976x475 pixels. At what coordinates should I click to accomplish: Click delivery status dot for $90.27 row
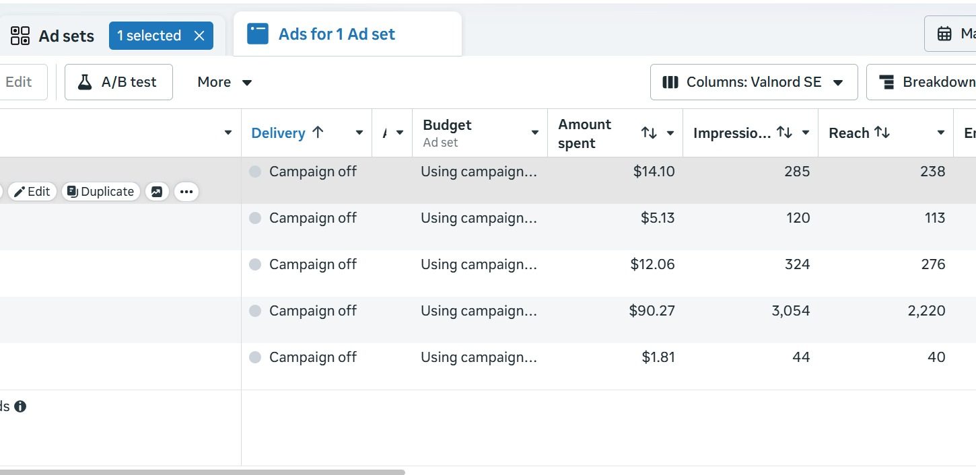[255, 311]
